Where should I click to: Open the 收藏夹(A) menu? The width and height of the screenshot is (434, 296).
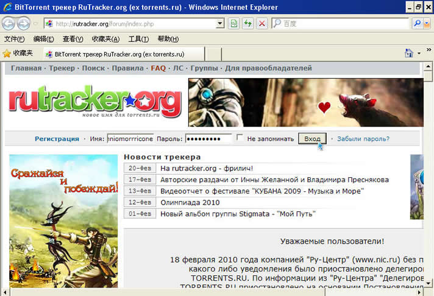tap(105, 39)
